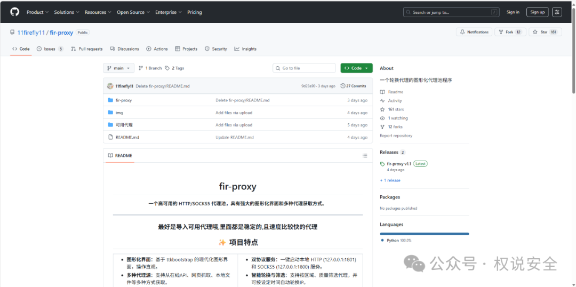
Task: Click the Tags icon link showing 2 Tags
Action: (174, 68)
